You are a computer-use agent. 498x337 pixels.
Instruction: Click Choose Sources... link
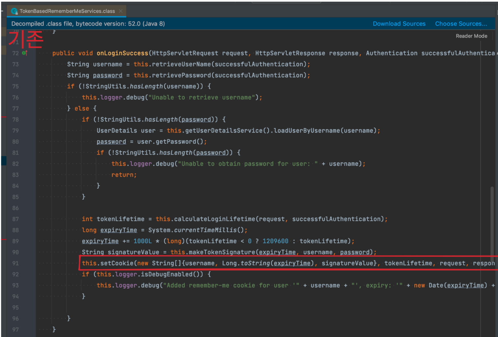461,24
